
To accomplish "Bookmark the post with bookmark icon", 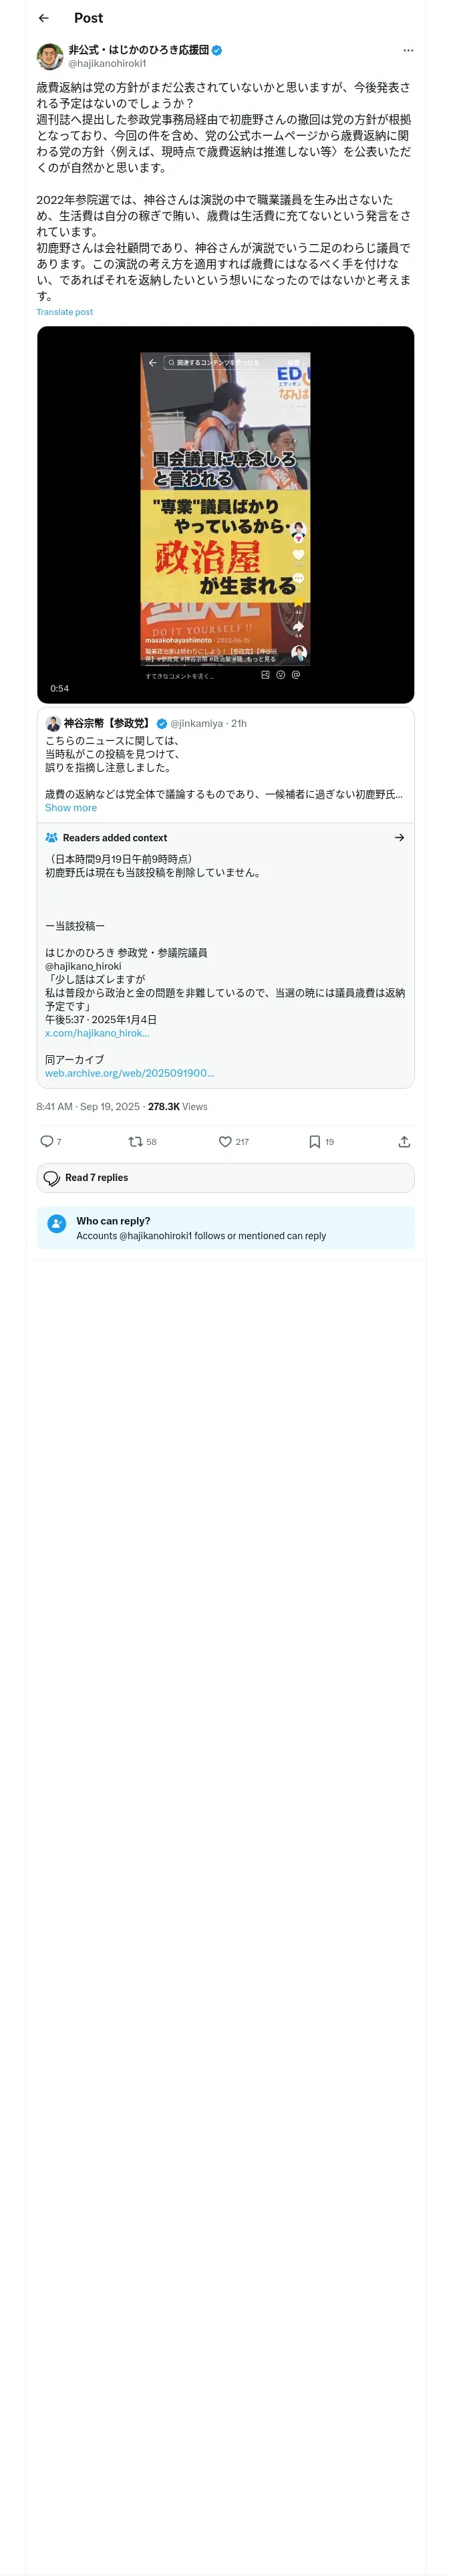I will (314, 1141).
